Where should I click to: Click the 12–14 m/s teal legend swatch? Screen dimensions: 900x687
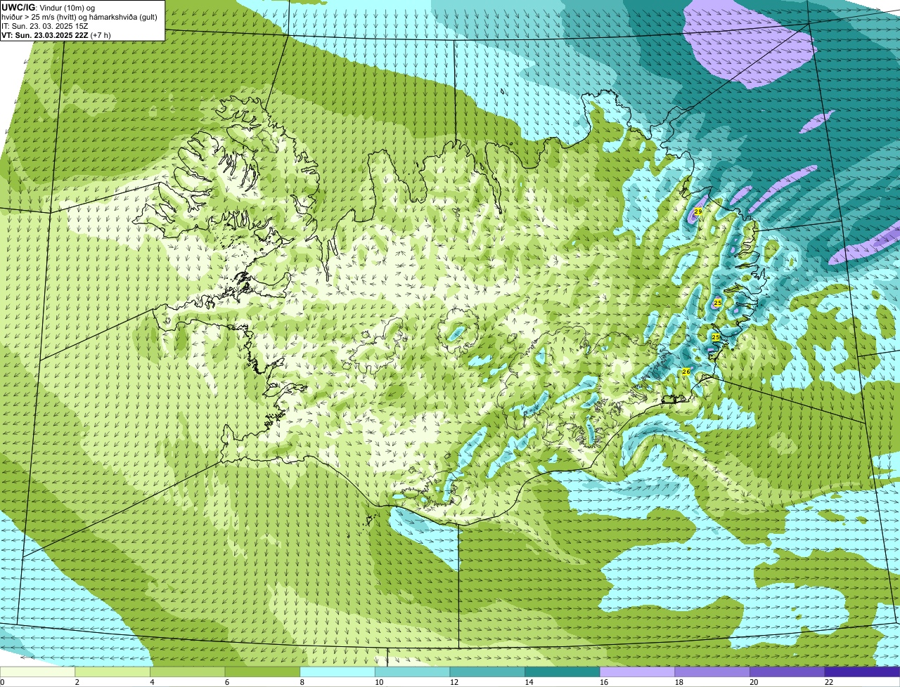487,672
